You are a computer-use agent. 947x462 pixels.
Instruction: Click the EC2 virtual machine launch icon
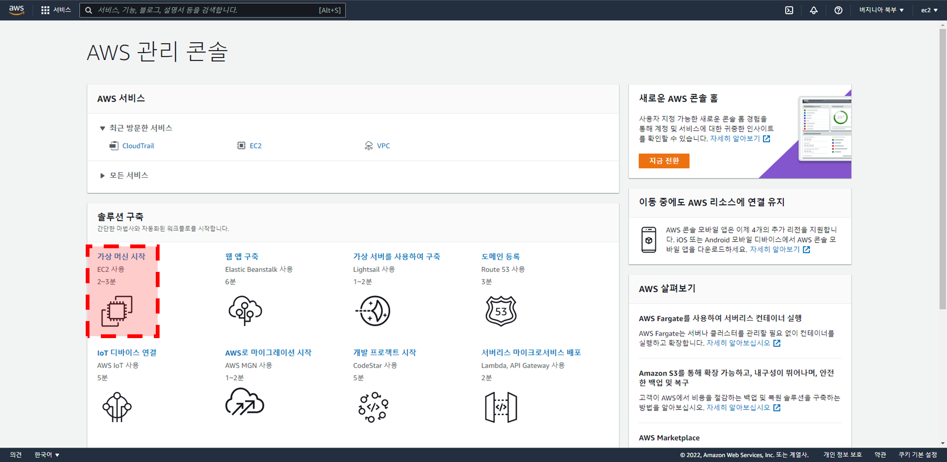point(117,311)
